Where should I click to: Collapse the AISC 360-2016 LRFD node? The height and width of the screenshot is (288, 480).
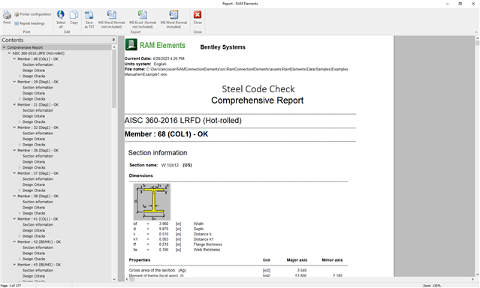[9, 53]
